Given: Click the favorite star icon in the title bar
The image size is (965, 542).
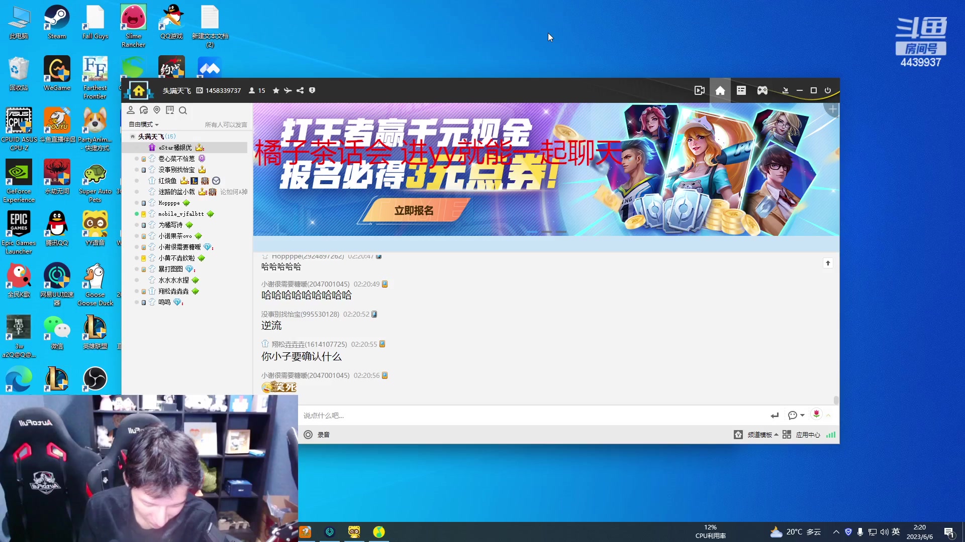Looking at the screenshot, I should (x=276, y=90).
